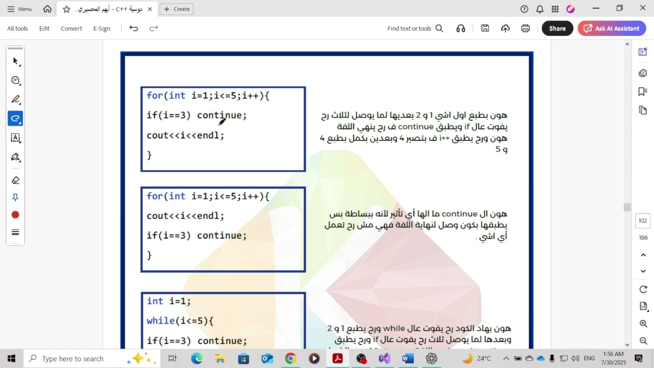
Task: Click the vertical scrollbar thumb
Action: pos(627,207)
